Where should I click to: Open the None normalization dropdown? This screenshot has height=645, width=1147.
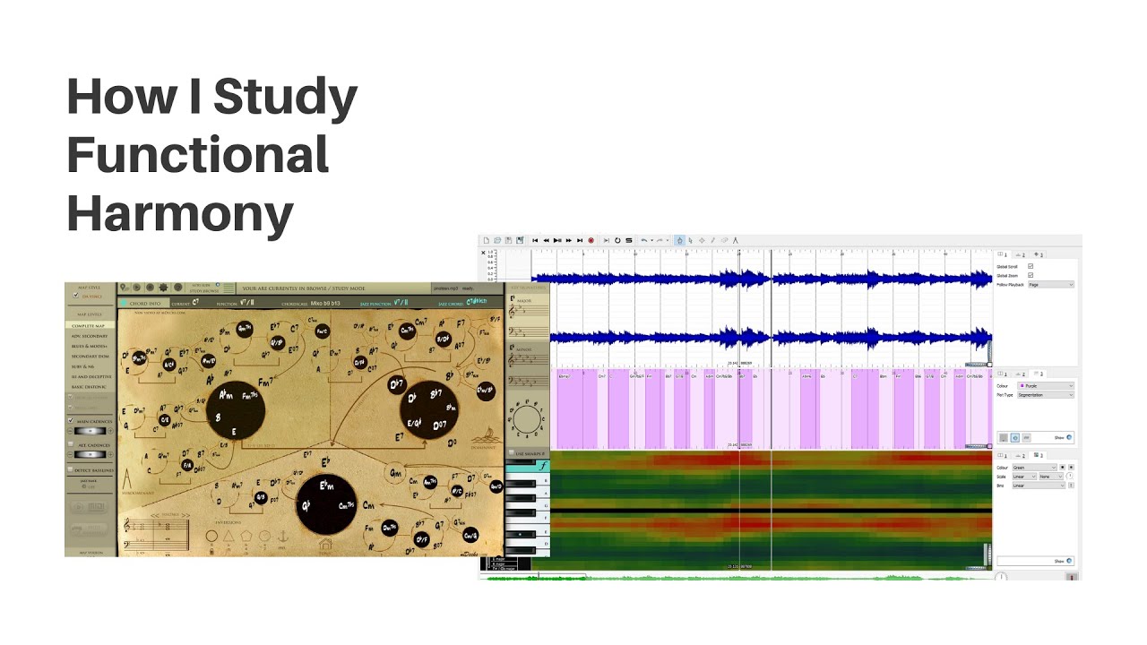1051,476
